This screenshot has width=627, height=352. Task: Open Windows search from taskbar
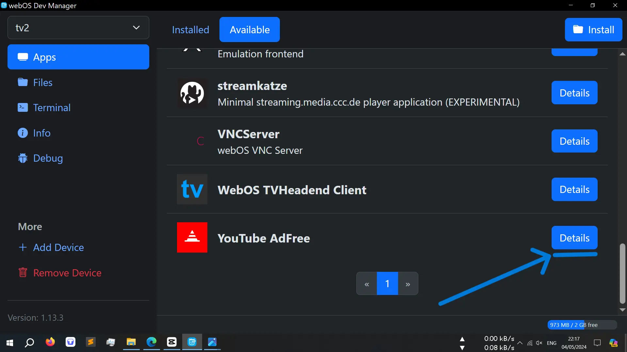pyautogui.click(x=30, y=343)
